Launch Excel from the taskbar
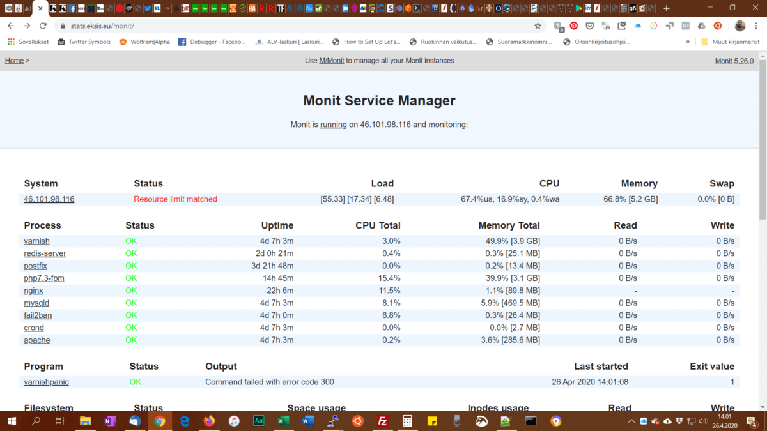The width and height of the screenshot is (767, 431). 283,421
